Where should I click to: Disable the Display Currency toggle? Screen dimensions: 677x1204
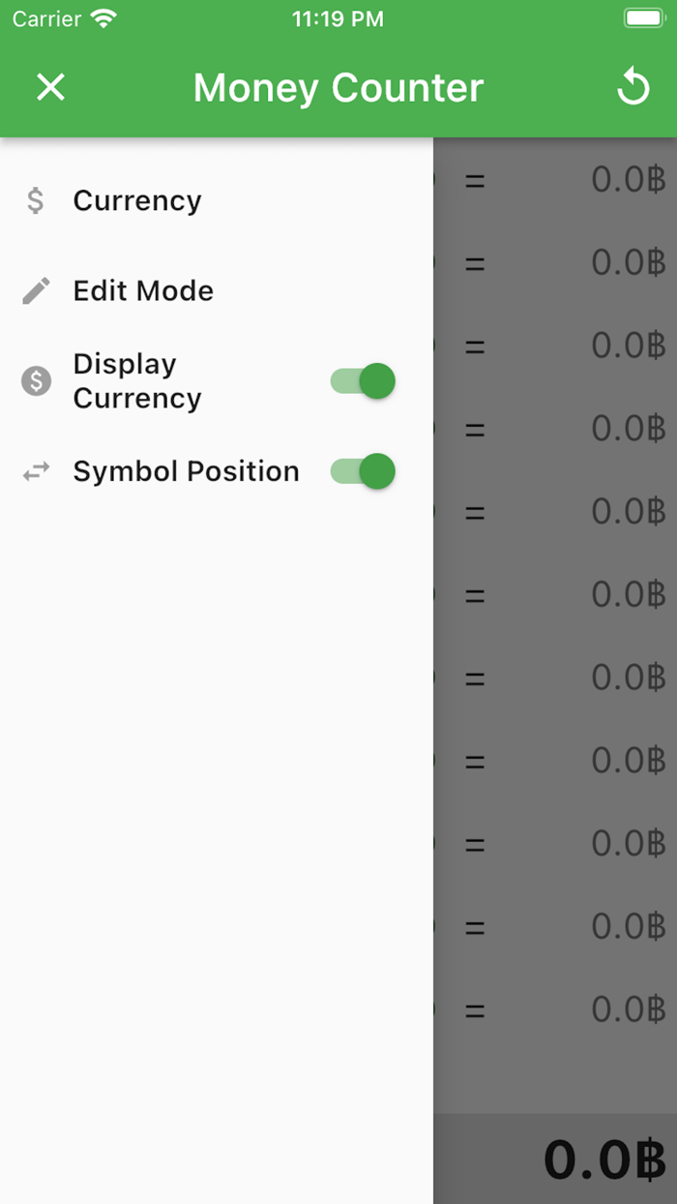362,380
